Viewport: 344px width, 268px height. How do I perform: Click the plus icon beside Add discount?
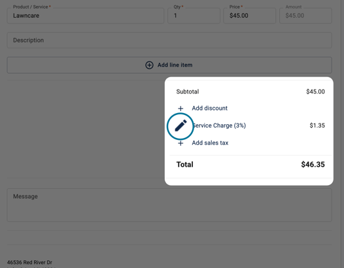click(181, 109)
